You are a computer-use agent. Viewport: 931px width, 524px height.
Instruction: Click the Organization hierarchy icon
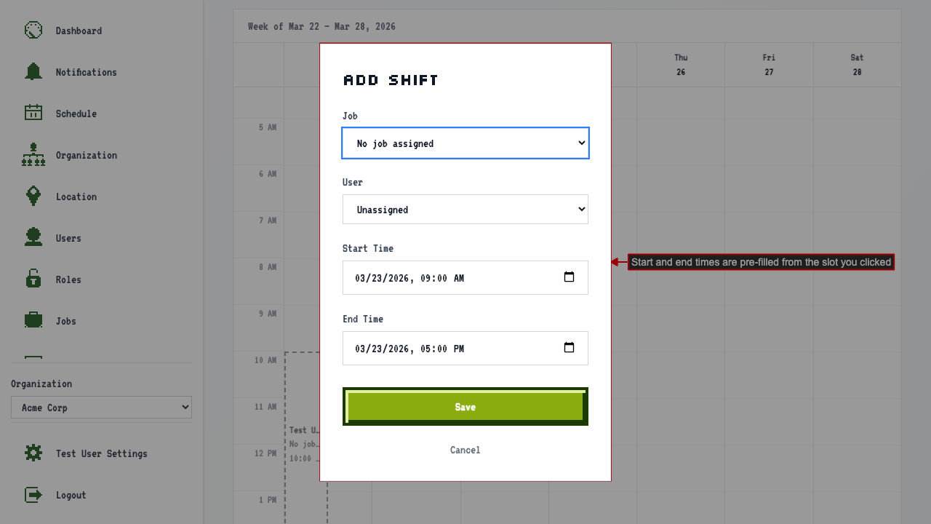(x=33, y=154)
